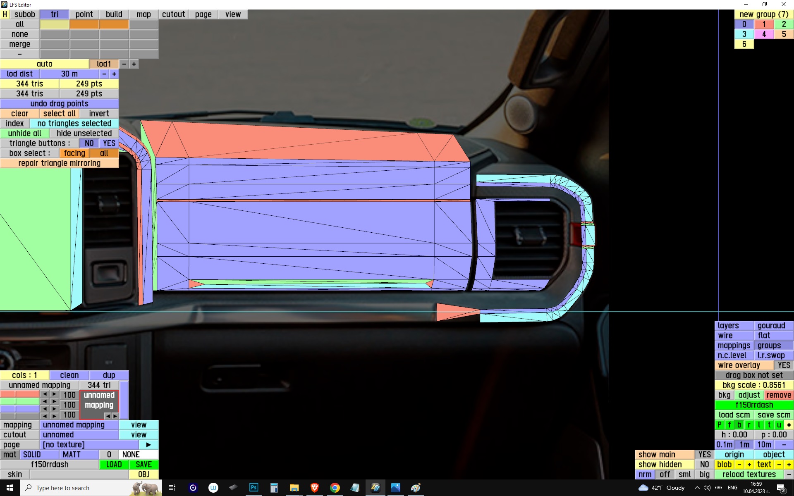Viewport: 794px width, 496px height.
Task: Select group 4 color box
Action: tap(764, 34)
